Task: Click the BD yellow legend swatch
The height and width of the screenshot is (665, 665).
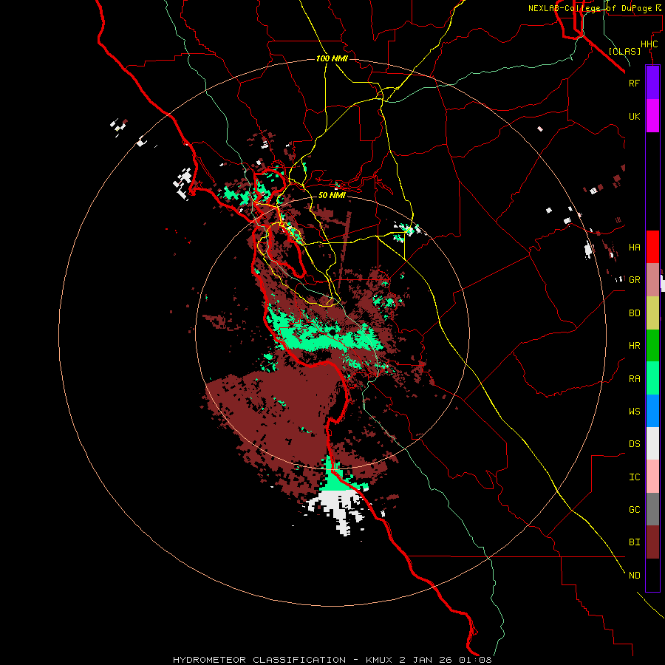Action: coord(652,313)
